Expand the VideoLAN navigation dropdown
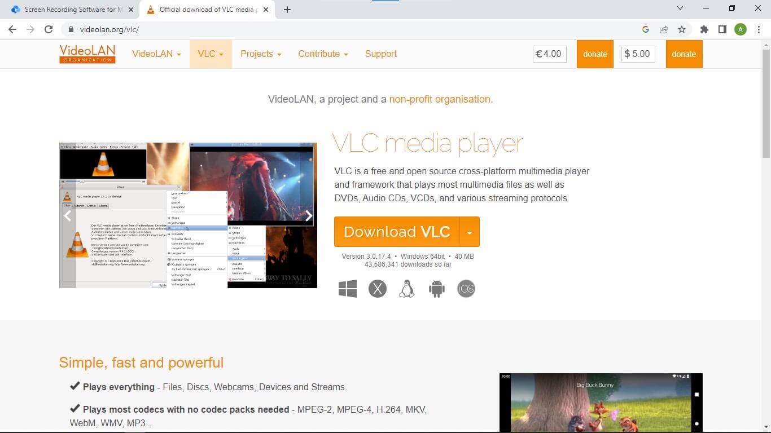Viewport: 771px width, 433px height. click(156, 54)
